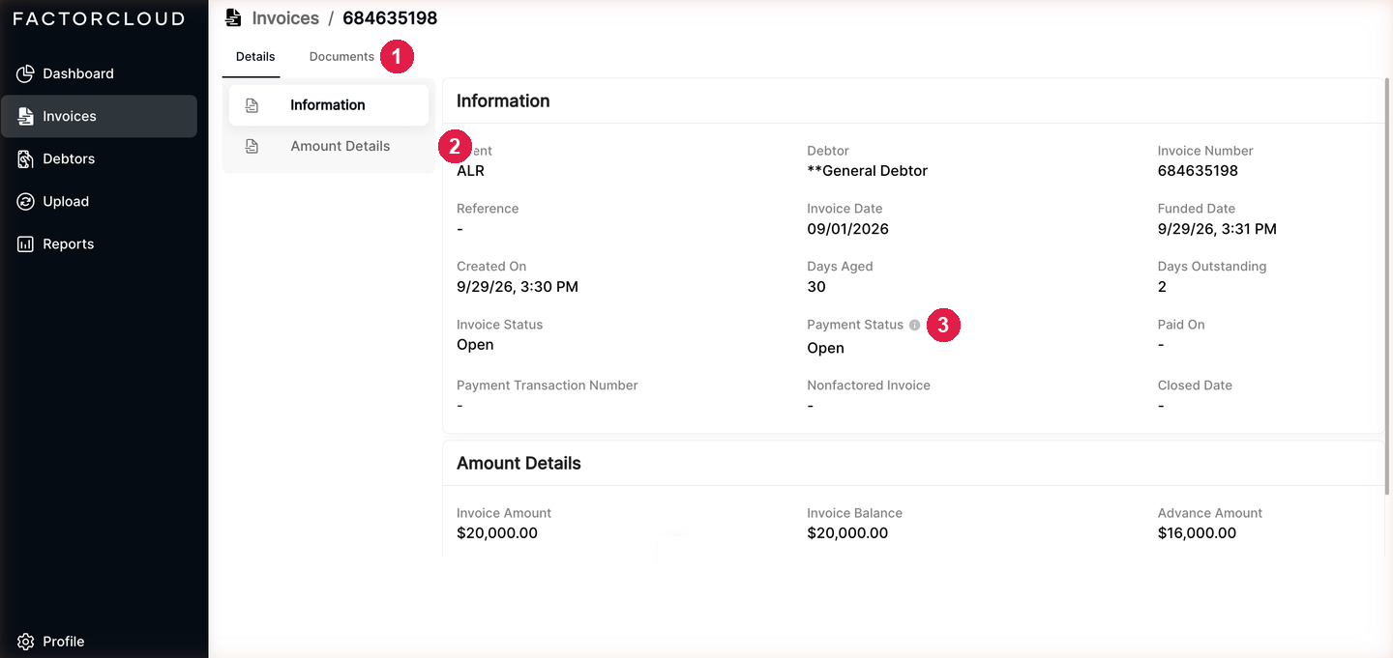Click the Invoices sidebar file icon
Viewport: 1393px width, 658px height.
(26, 116)
